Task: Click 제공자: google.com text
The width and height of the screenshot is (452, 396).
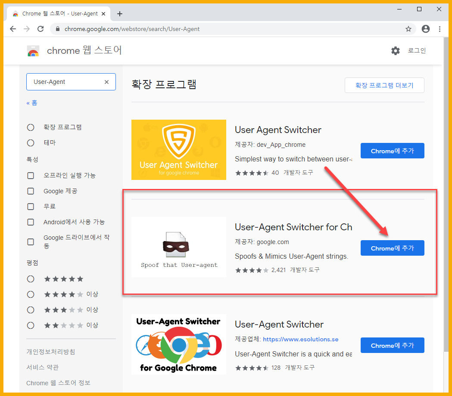Action: [262, 242]
